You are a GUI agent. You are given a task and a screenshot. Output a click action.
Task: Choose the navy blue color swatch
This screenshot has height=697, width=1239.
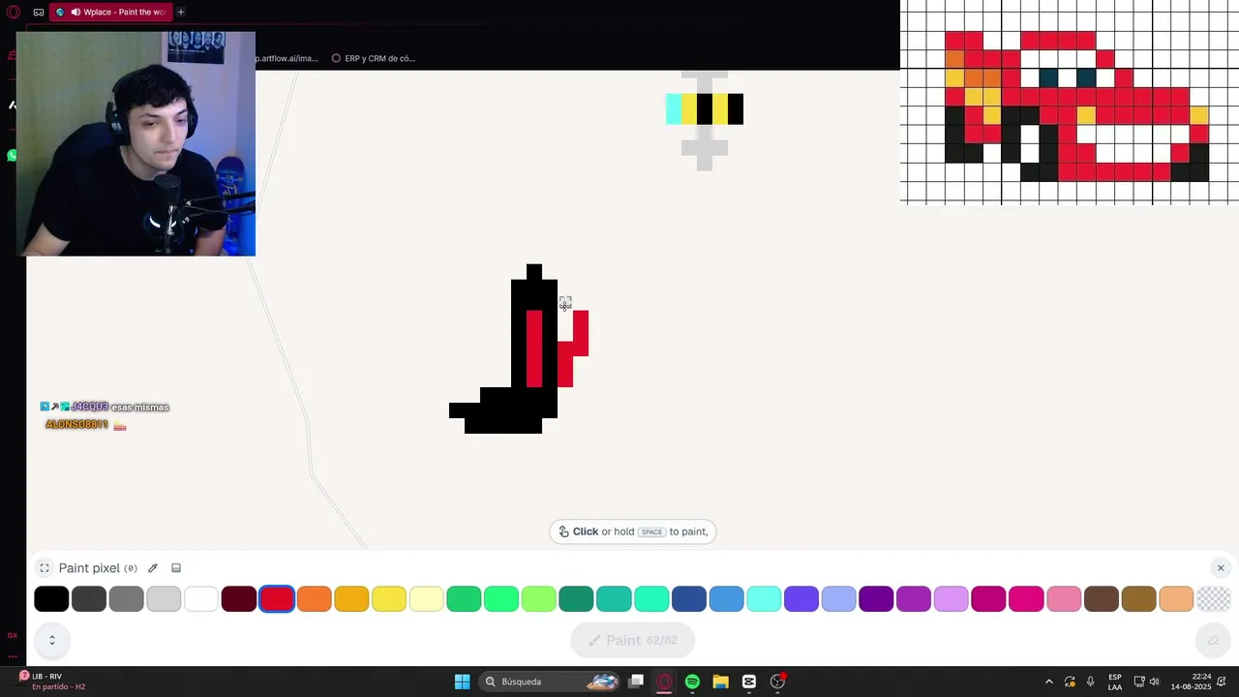click(689, 599)
